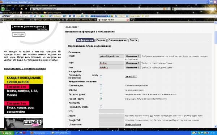
Task: Click the Ресурс Удава breadcrumb link
Action: point(71,27)
